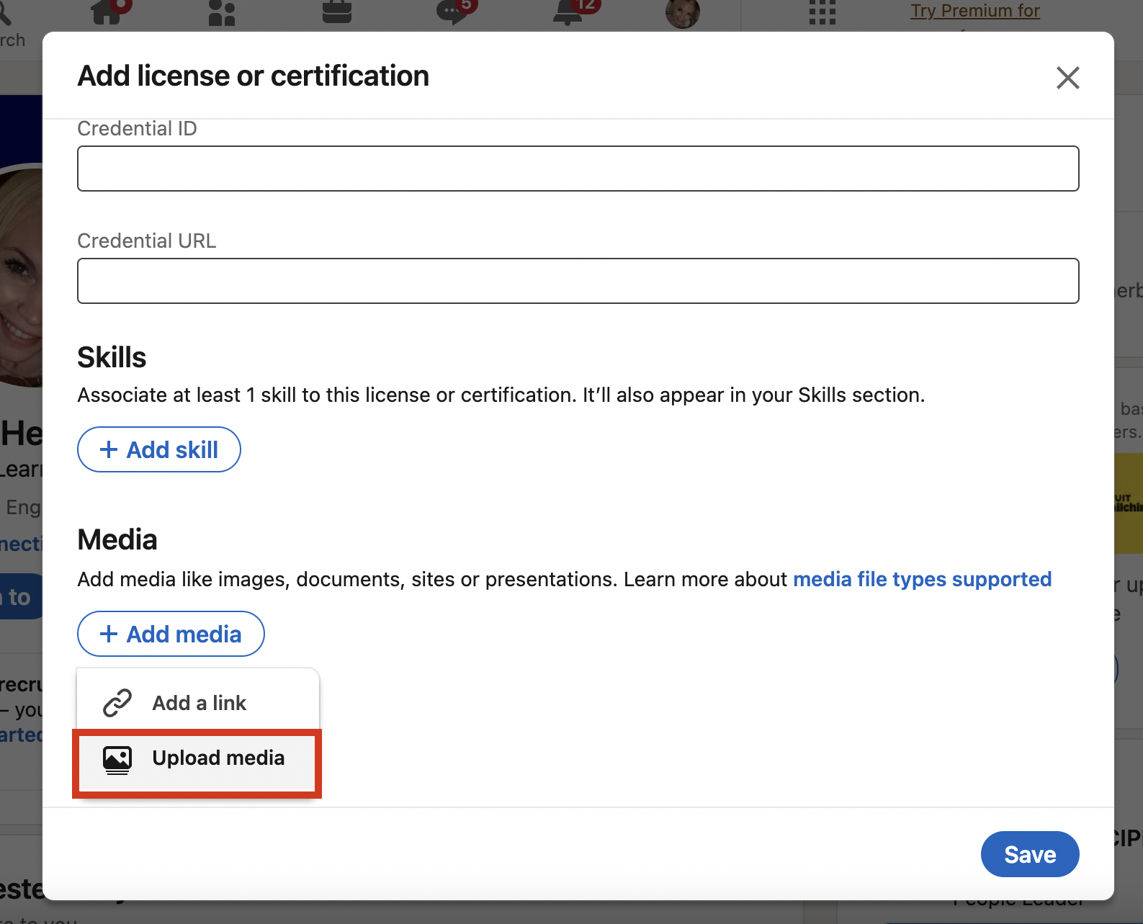Check the Notifications bell icon
This screenshot has width=1143, height=924.
568,12
